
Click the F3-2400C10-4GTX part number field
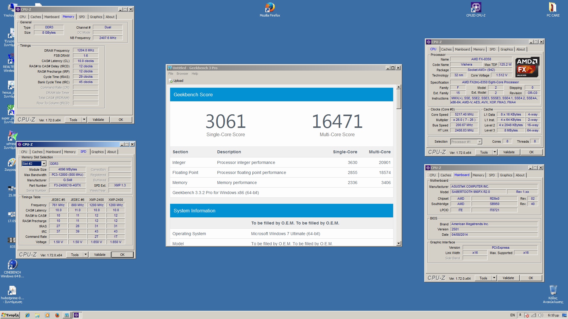tap(67, 185)
